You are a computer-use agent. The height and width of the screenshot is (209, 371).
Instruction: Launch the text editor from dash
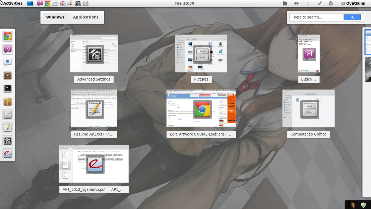click(8, 128)
